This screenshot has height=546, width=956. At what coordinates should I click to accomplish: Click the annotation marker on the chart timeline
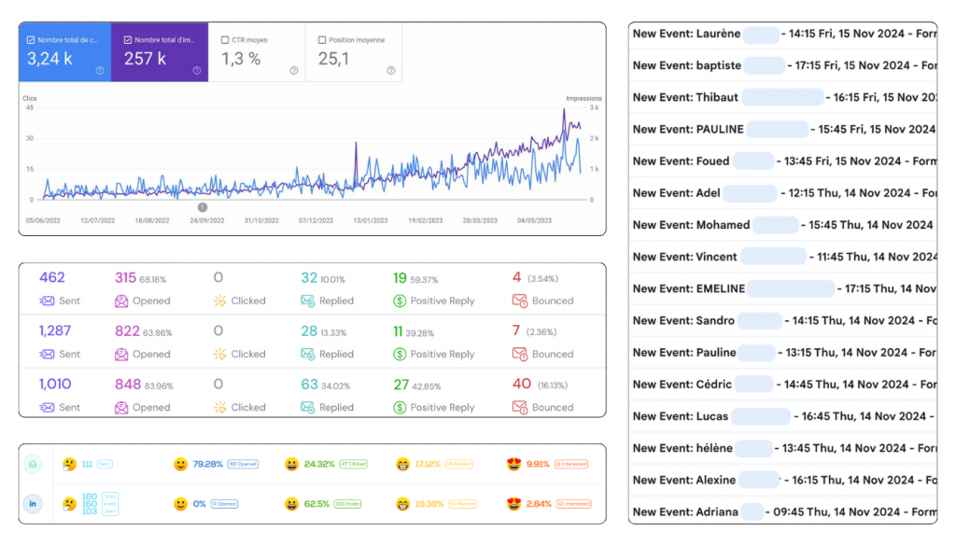(203, 207)
